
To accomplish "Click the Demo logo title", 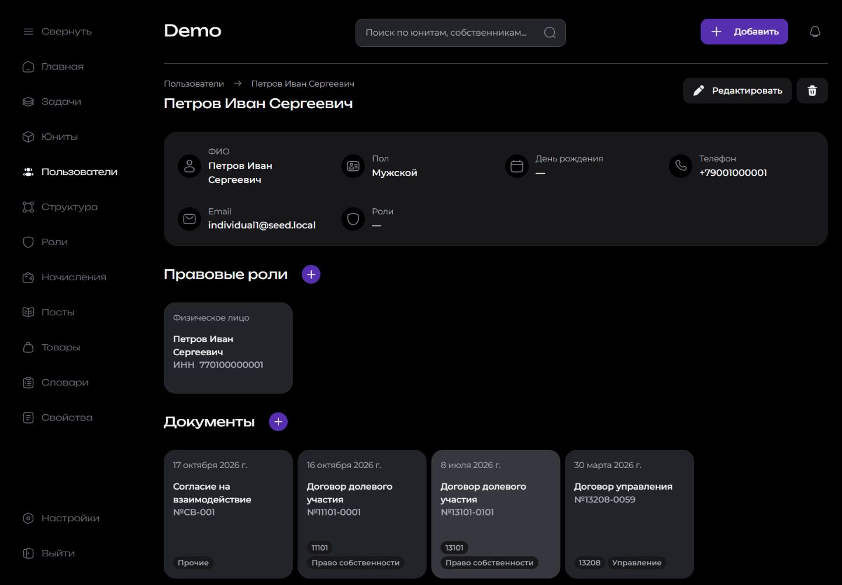I will [x=192, y=30].
